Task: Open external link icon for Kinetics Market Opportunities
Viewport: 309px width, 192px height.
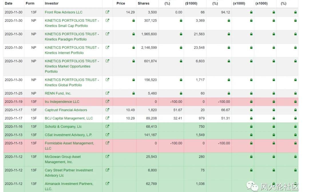Action: tap(107, 61)
